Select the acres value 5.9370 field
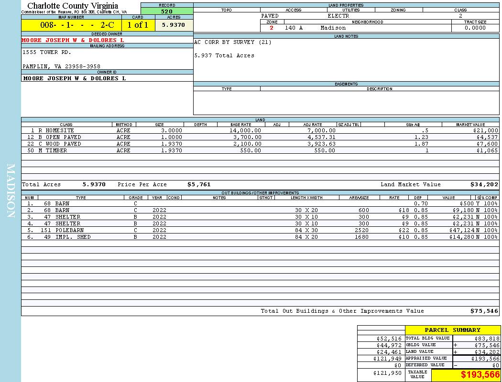The width and height of the screenshot is (502, 382). coord(174,25)
